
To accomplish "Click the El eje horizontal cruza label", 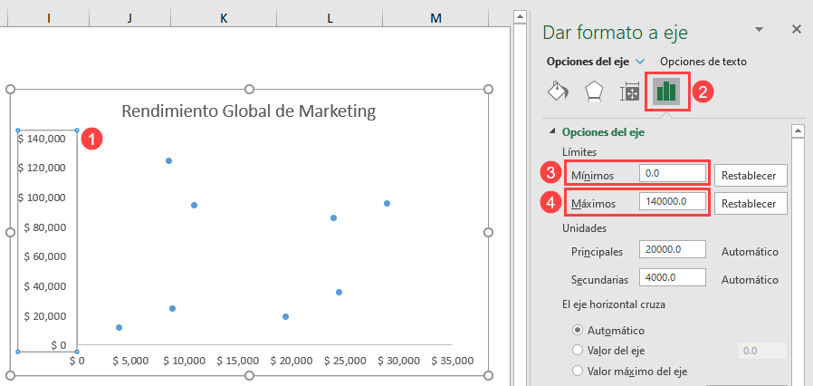I will (x=614, y=304).
